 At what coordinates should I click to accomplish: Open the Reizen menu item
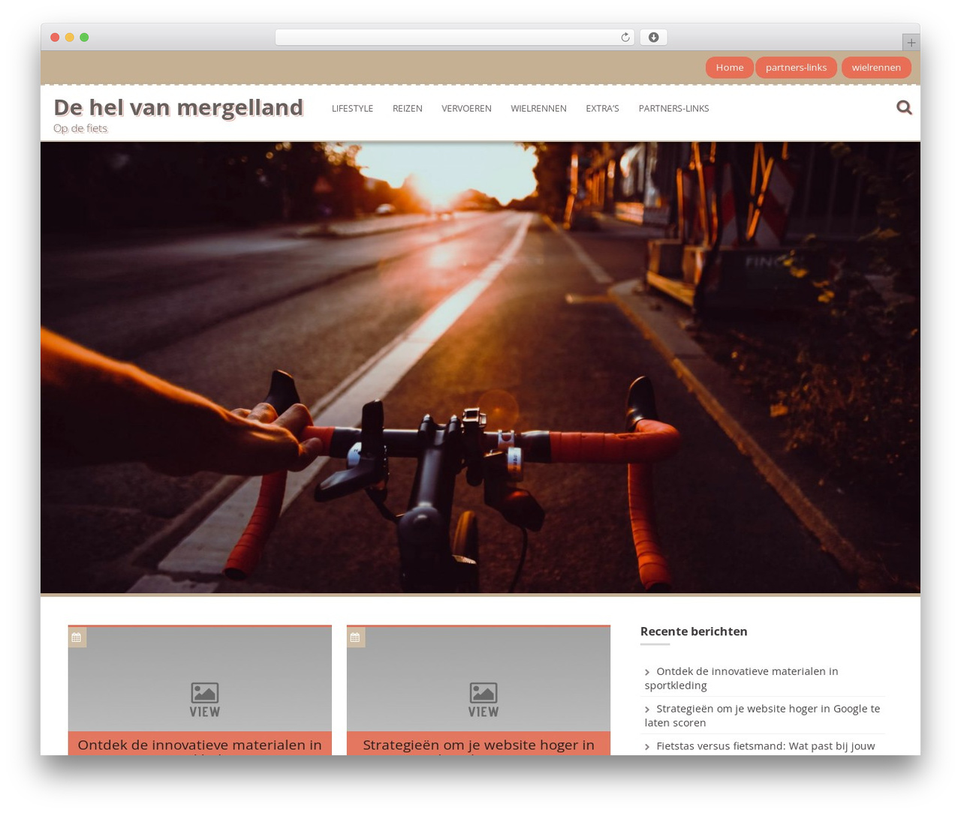point(407,109)
